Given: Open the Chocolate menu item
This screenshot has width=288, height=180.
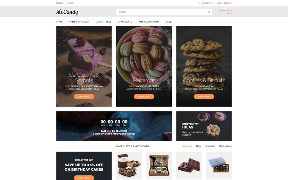Looking at the screenshot, I should [125, 22].
